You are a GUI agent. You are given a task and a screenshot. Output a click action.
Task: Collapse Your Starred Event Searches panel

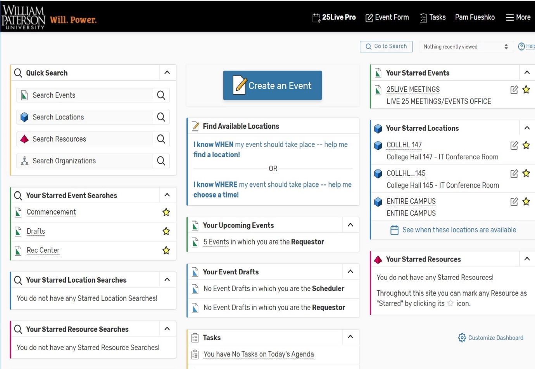[x=167, y=195]
